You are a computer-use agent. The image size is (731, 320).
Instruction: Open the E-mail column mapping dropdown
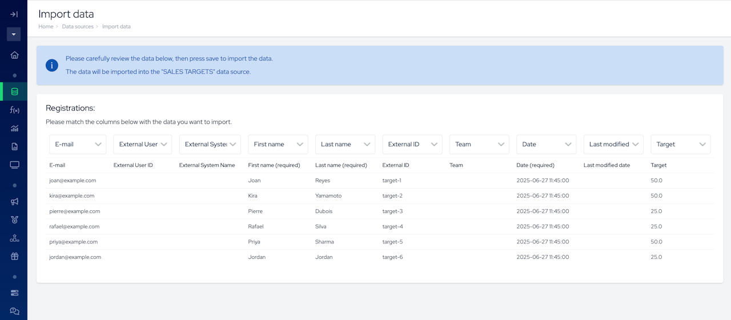tap(78, 145)
